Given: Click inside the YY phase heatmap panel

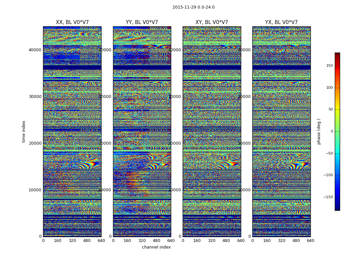Looking at the screenshot, I should point(142,131).
